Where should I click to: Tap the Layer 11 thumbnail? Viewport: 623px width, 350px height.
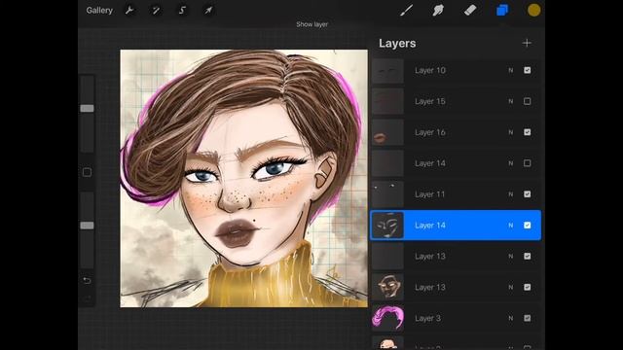coord(387,194)
